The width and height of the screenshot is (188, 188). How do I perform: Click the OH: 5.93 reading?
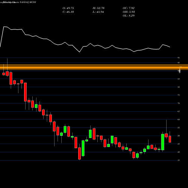click(129, 12)
